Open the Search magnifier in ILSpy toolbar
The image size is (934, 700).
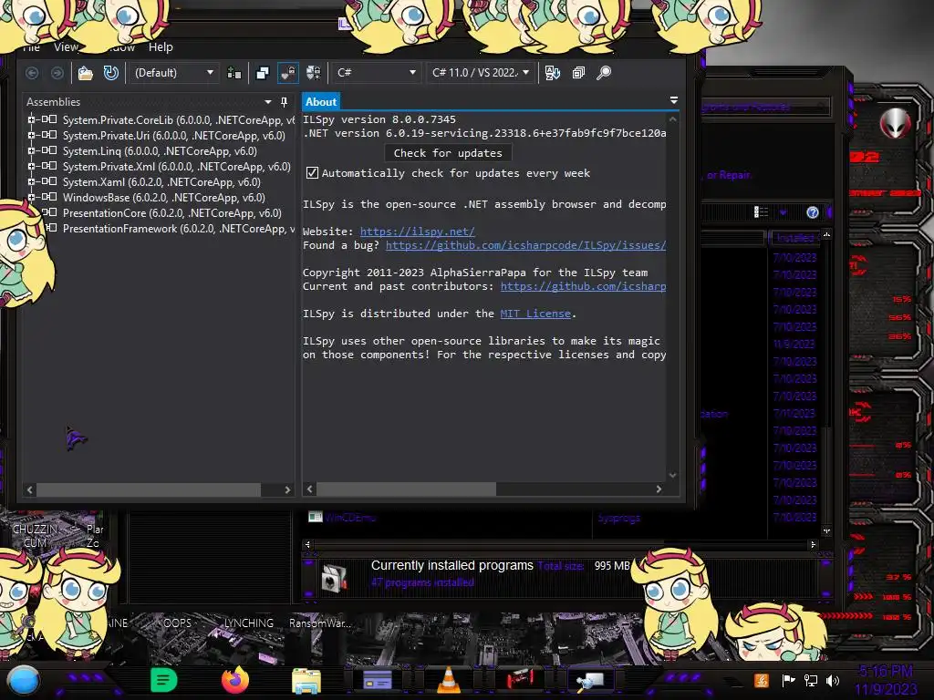point(604,73)
